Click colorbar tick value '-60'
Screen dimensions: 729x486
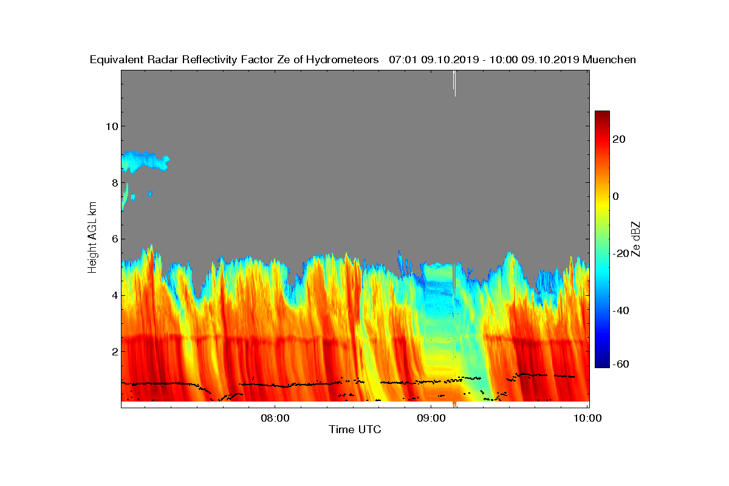pos(620,364)
